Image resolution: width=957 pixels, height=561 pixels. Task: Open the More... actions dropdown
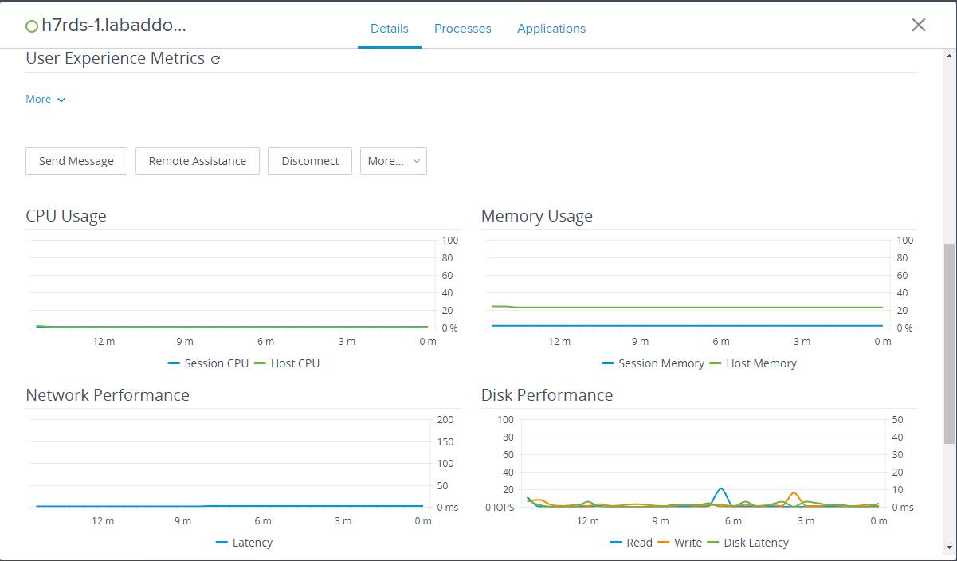click(393, 161)
